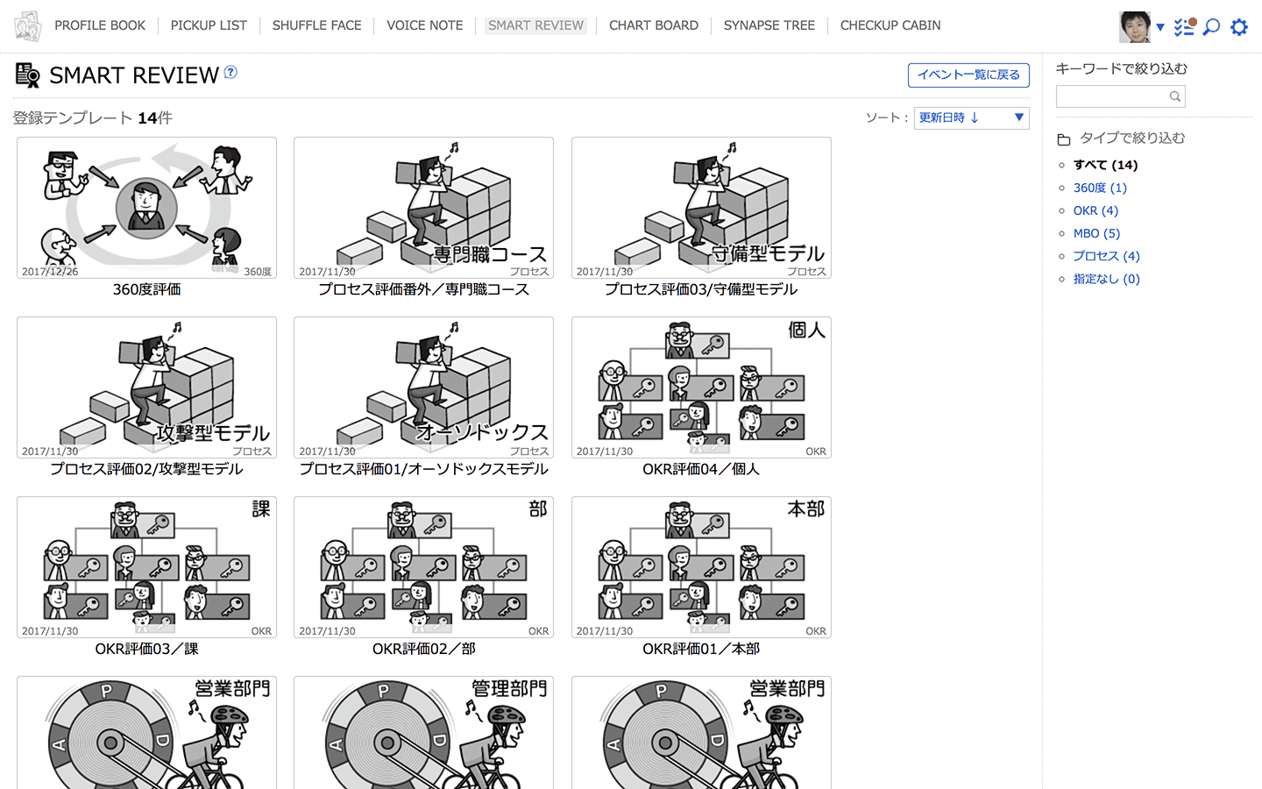Click the app logo in the top-left corner
This screenshot has height=789, width=1262.
tap(27, 26)
